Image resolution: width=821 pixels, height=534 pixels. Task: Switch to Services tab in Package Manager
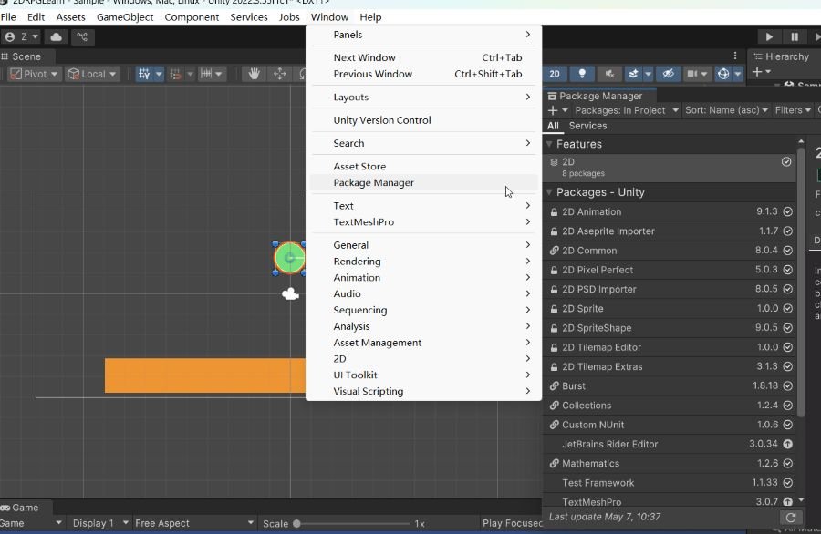pos(588,126)
